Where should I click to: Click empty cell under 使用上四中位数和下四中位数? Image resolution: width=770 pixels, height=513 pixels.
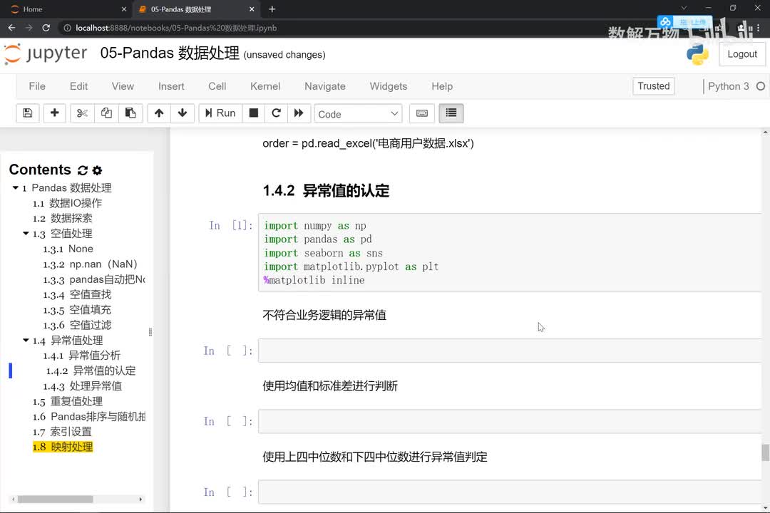pos(510,492)
